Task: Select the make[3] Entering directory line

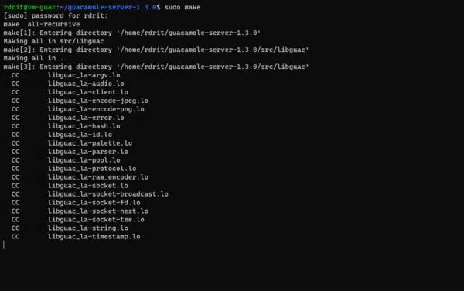Action: tap(156, 67)
